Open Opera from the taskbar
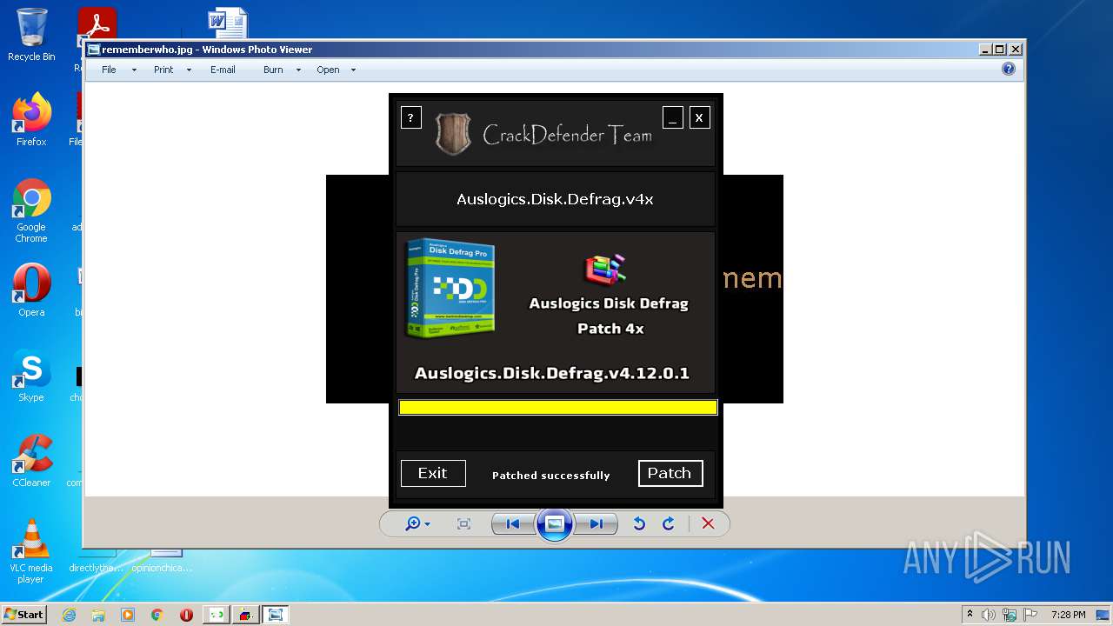 tap(186, 615)
